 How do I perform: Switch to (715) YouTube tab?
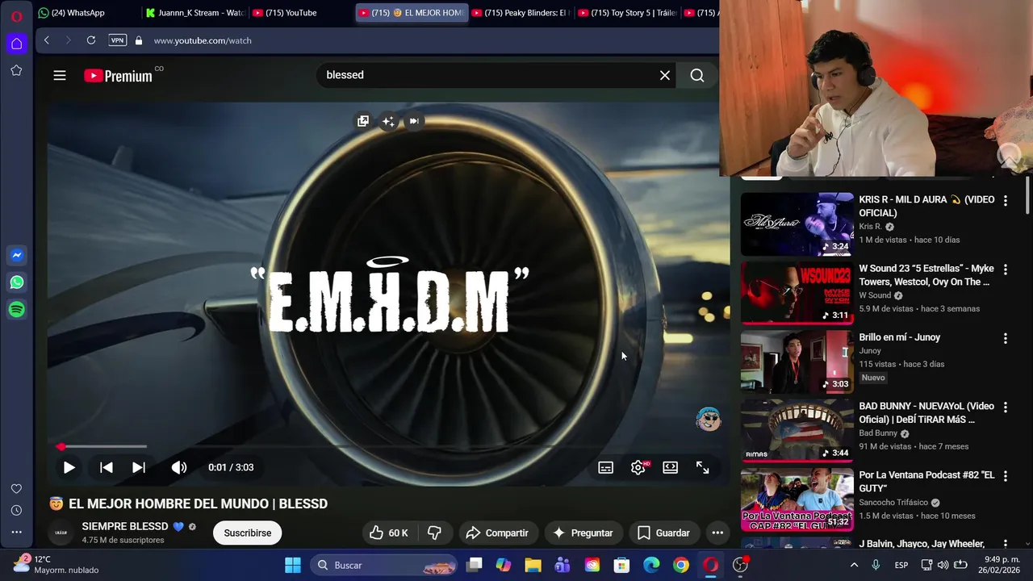click(300, 13)
